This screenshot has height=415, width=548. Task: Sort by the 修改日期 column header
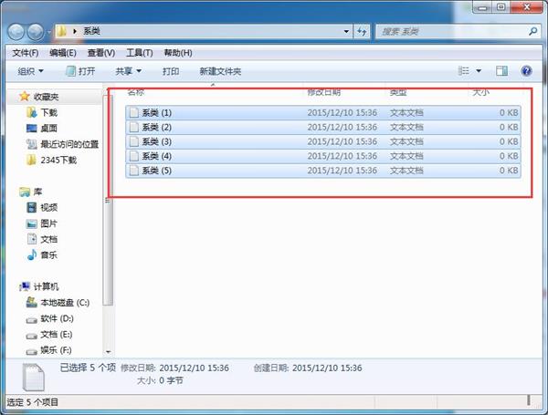point(325,92)
